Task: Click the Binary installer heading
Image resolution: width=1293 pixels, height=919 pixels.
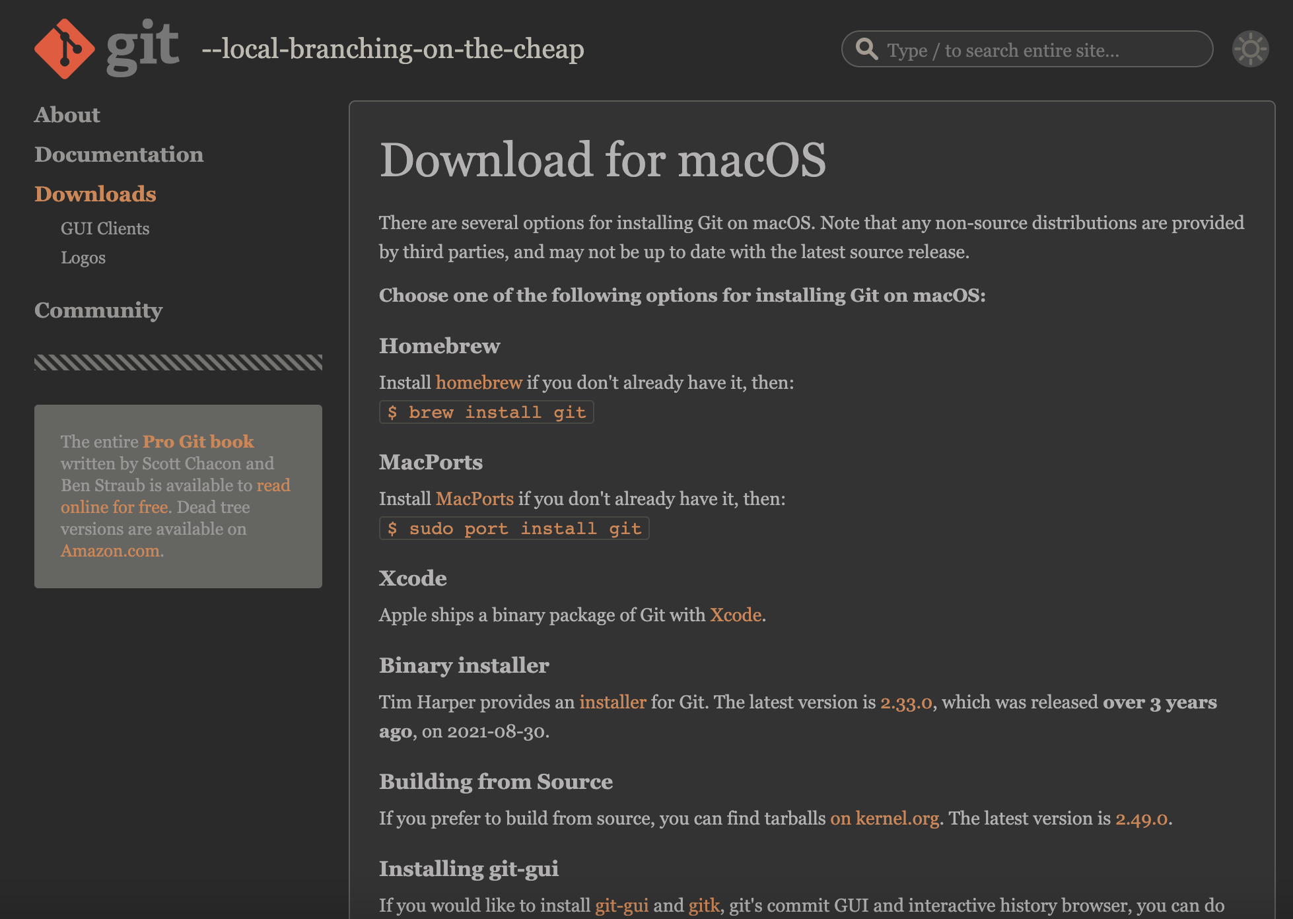Action: [464, 665]
